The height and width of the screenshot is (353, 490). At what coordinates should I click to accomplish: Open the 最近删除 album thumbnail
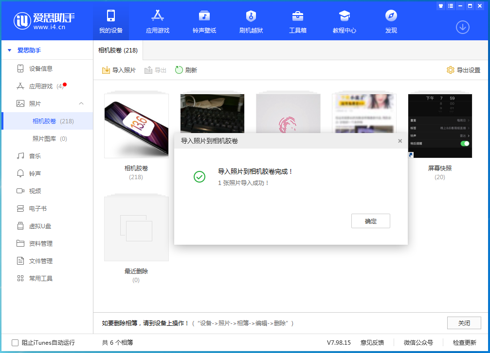(136, 228)
